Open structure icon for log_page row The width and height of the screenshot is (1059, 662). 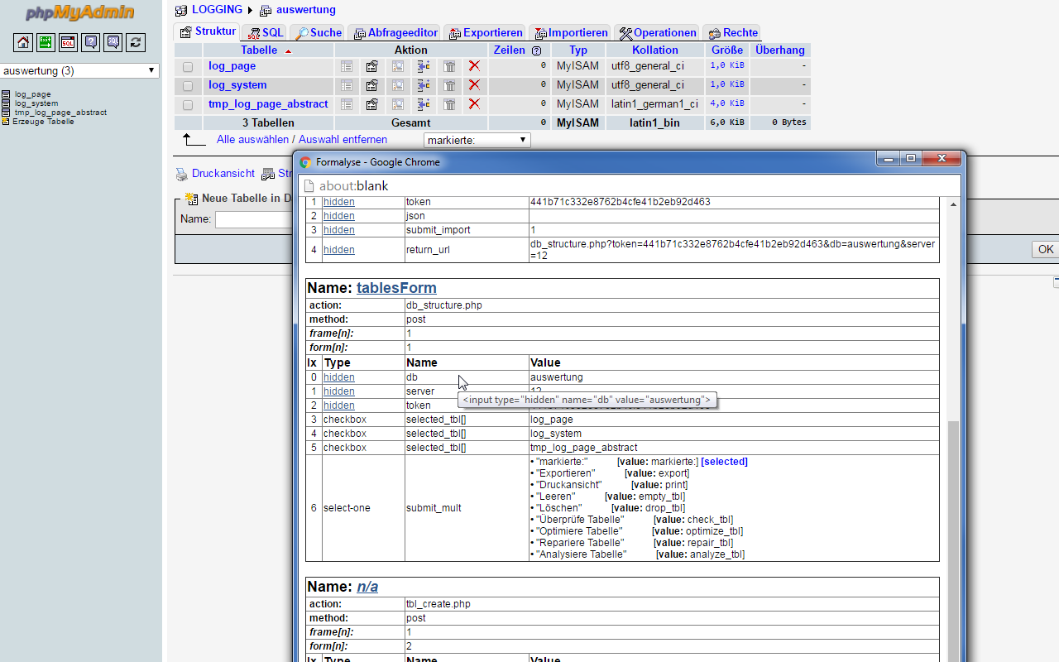tap(372, 66)
